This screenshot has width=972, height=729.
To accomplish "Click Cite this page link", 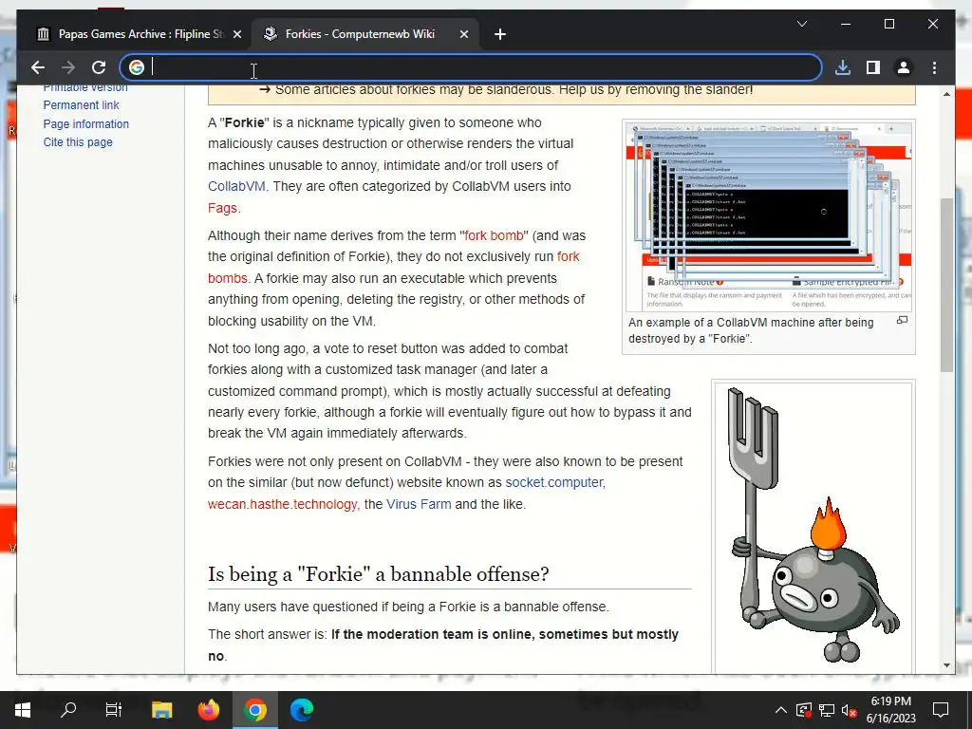I will (78, 142).
